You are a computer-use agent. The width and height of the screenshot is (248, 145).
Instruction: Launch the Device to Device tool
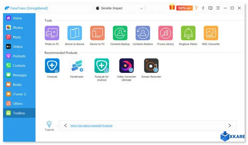point(75,33)
